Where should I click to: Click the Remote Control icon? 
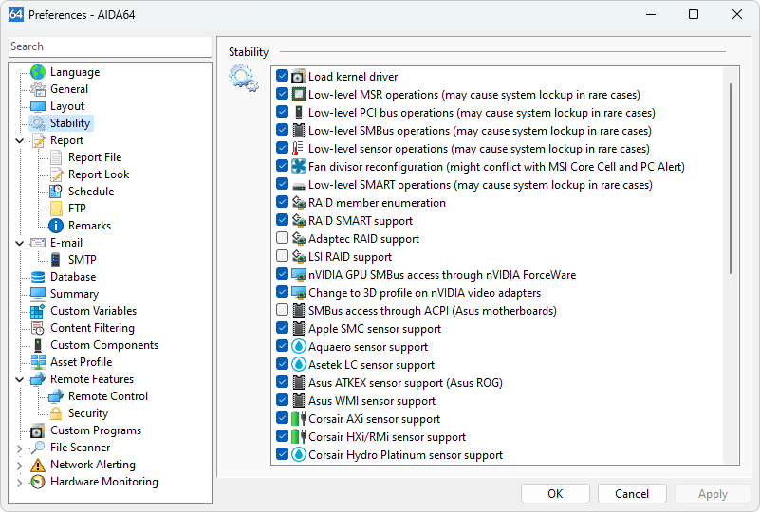pos(56,396)
